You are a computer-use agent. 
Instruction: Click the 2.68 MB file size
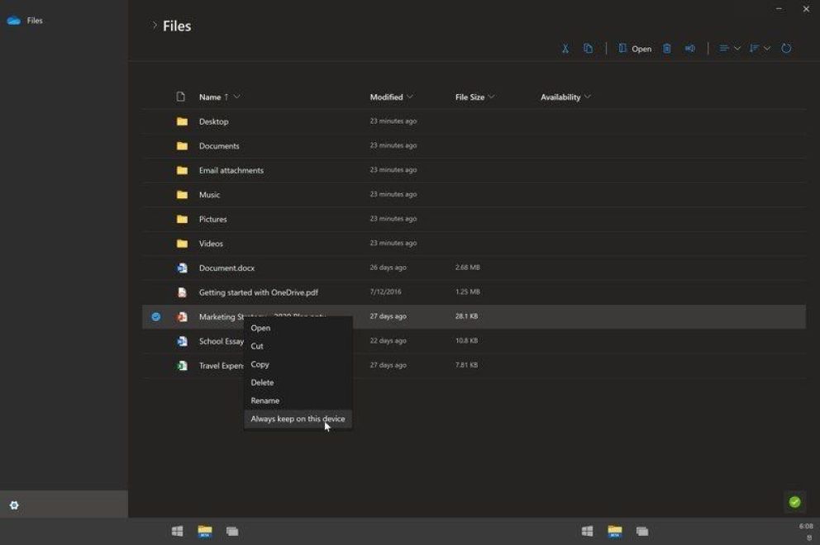[468, 267]
